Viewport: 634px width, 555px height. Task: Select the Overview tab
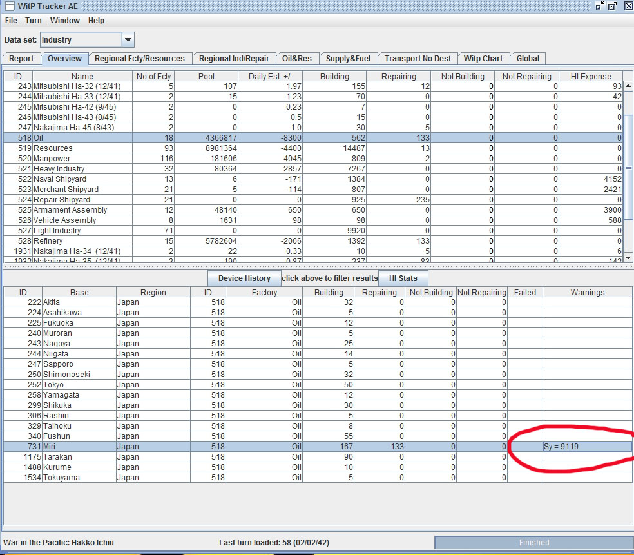click(x=64, y=59)
